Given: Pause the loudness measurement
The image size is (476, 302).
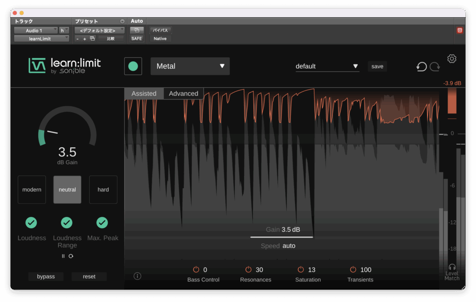Looking at the screenshot, I should click(63, 256).
